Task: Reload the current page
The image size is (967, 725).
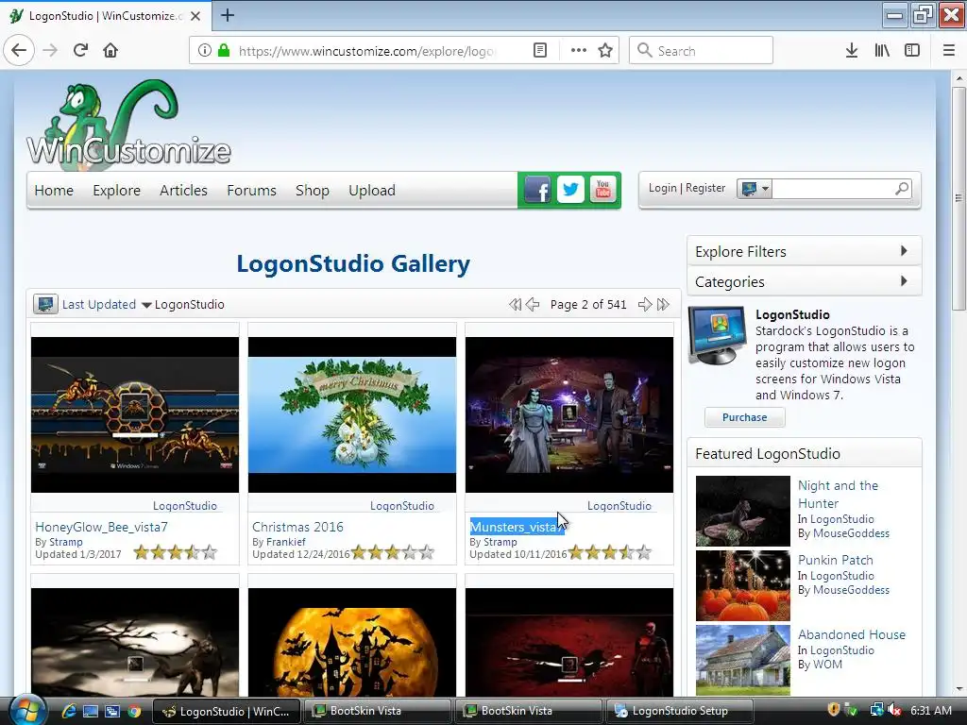Action: (80, 50)
